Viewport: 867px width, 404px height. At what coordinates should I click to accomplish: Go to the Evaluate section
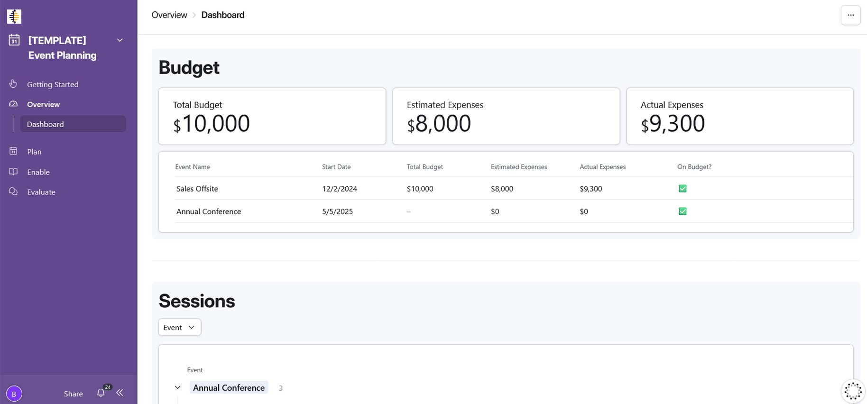tap(41, 192)
